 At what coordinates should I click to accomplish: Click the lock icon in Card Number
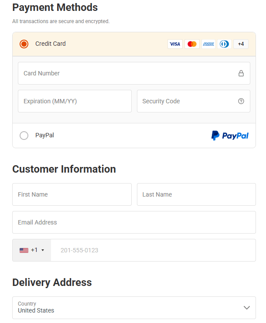(x=241, y=73)
